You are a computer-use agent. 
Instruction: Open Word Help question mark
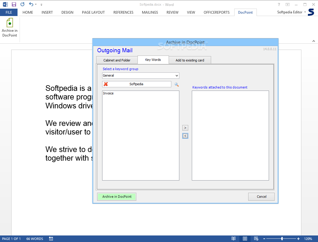[279, 4]
